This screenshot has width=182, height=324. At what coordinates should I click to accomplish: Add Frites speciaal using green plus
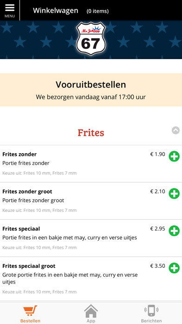click(174, 231)
